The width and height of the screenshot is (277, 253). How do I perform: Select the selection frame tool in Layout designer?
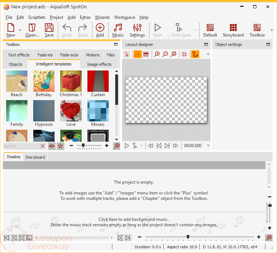127,54
